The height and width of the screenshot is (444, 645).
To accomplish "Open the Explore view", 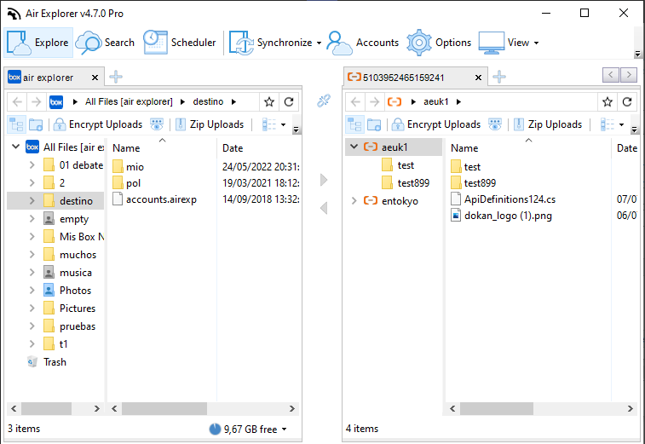I will (38, 43).
